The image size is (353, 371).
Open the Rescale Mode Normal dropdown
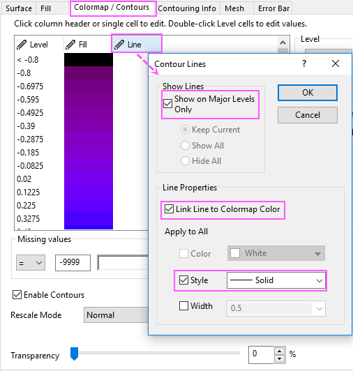tap(116, 315)
